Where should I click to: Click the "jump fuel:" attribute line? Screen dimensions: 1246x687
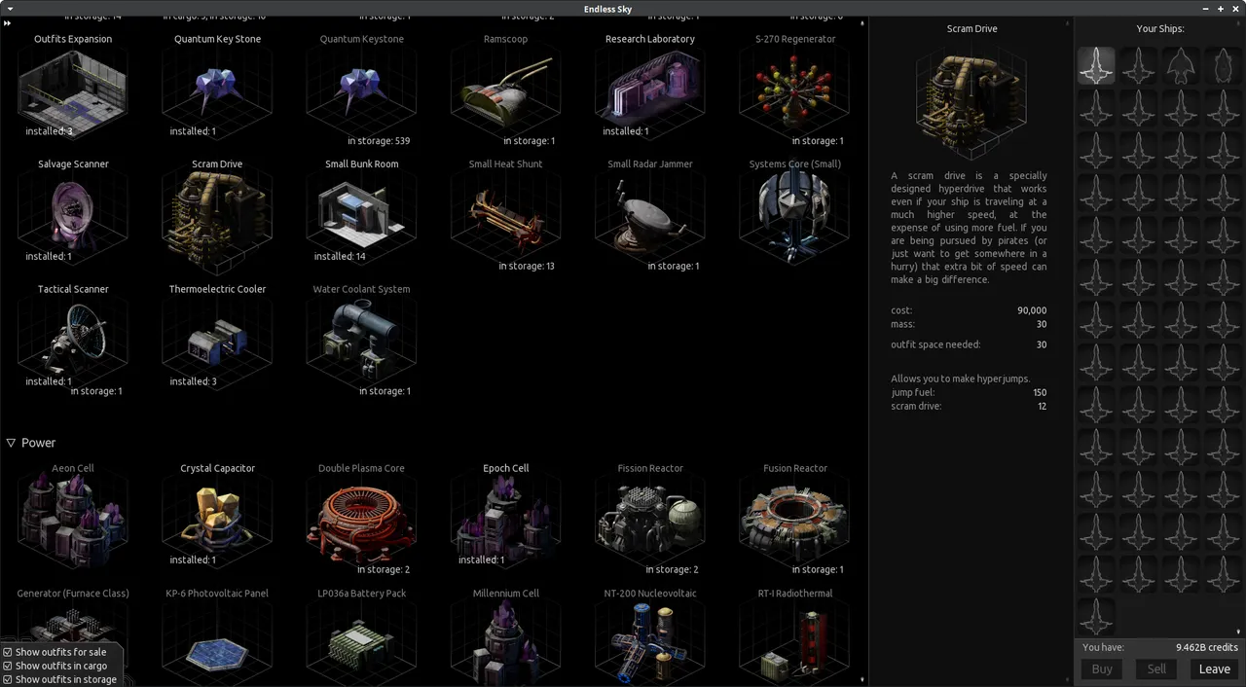click(969, 392)
